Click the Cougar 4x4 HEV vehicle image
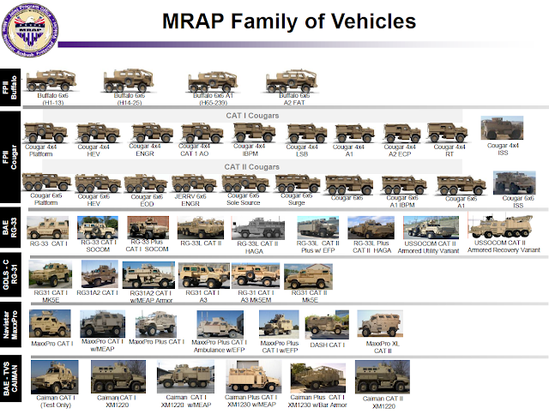 tap(98, 133)
